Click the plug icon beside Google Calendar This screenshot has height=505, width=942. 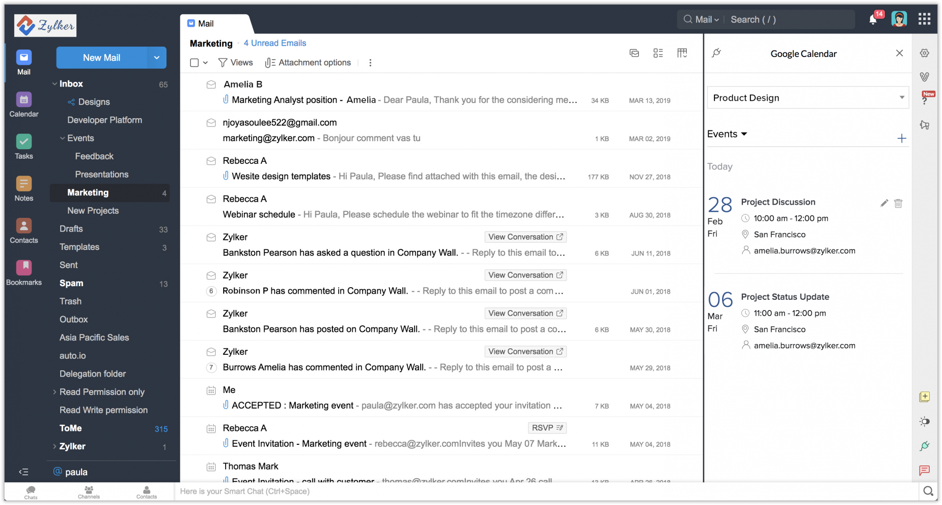pyautogui.click(x=716, y=53)
